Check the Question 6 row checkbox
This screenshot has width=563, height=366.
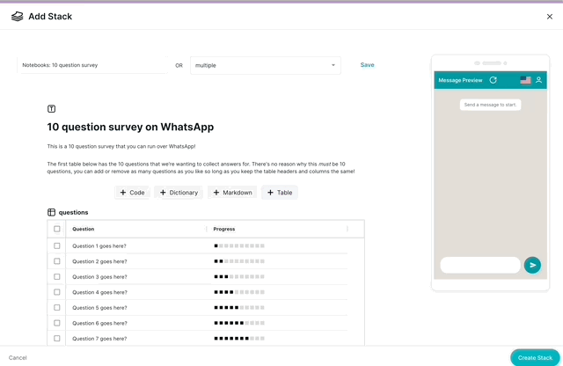click(x=56, y=323)
